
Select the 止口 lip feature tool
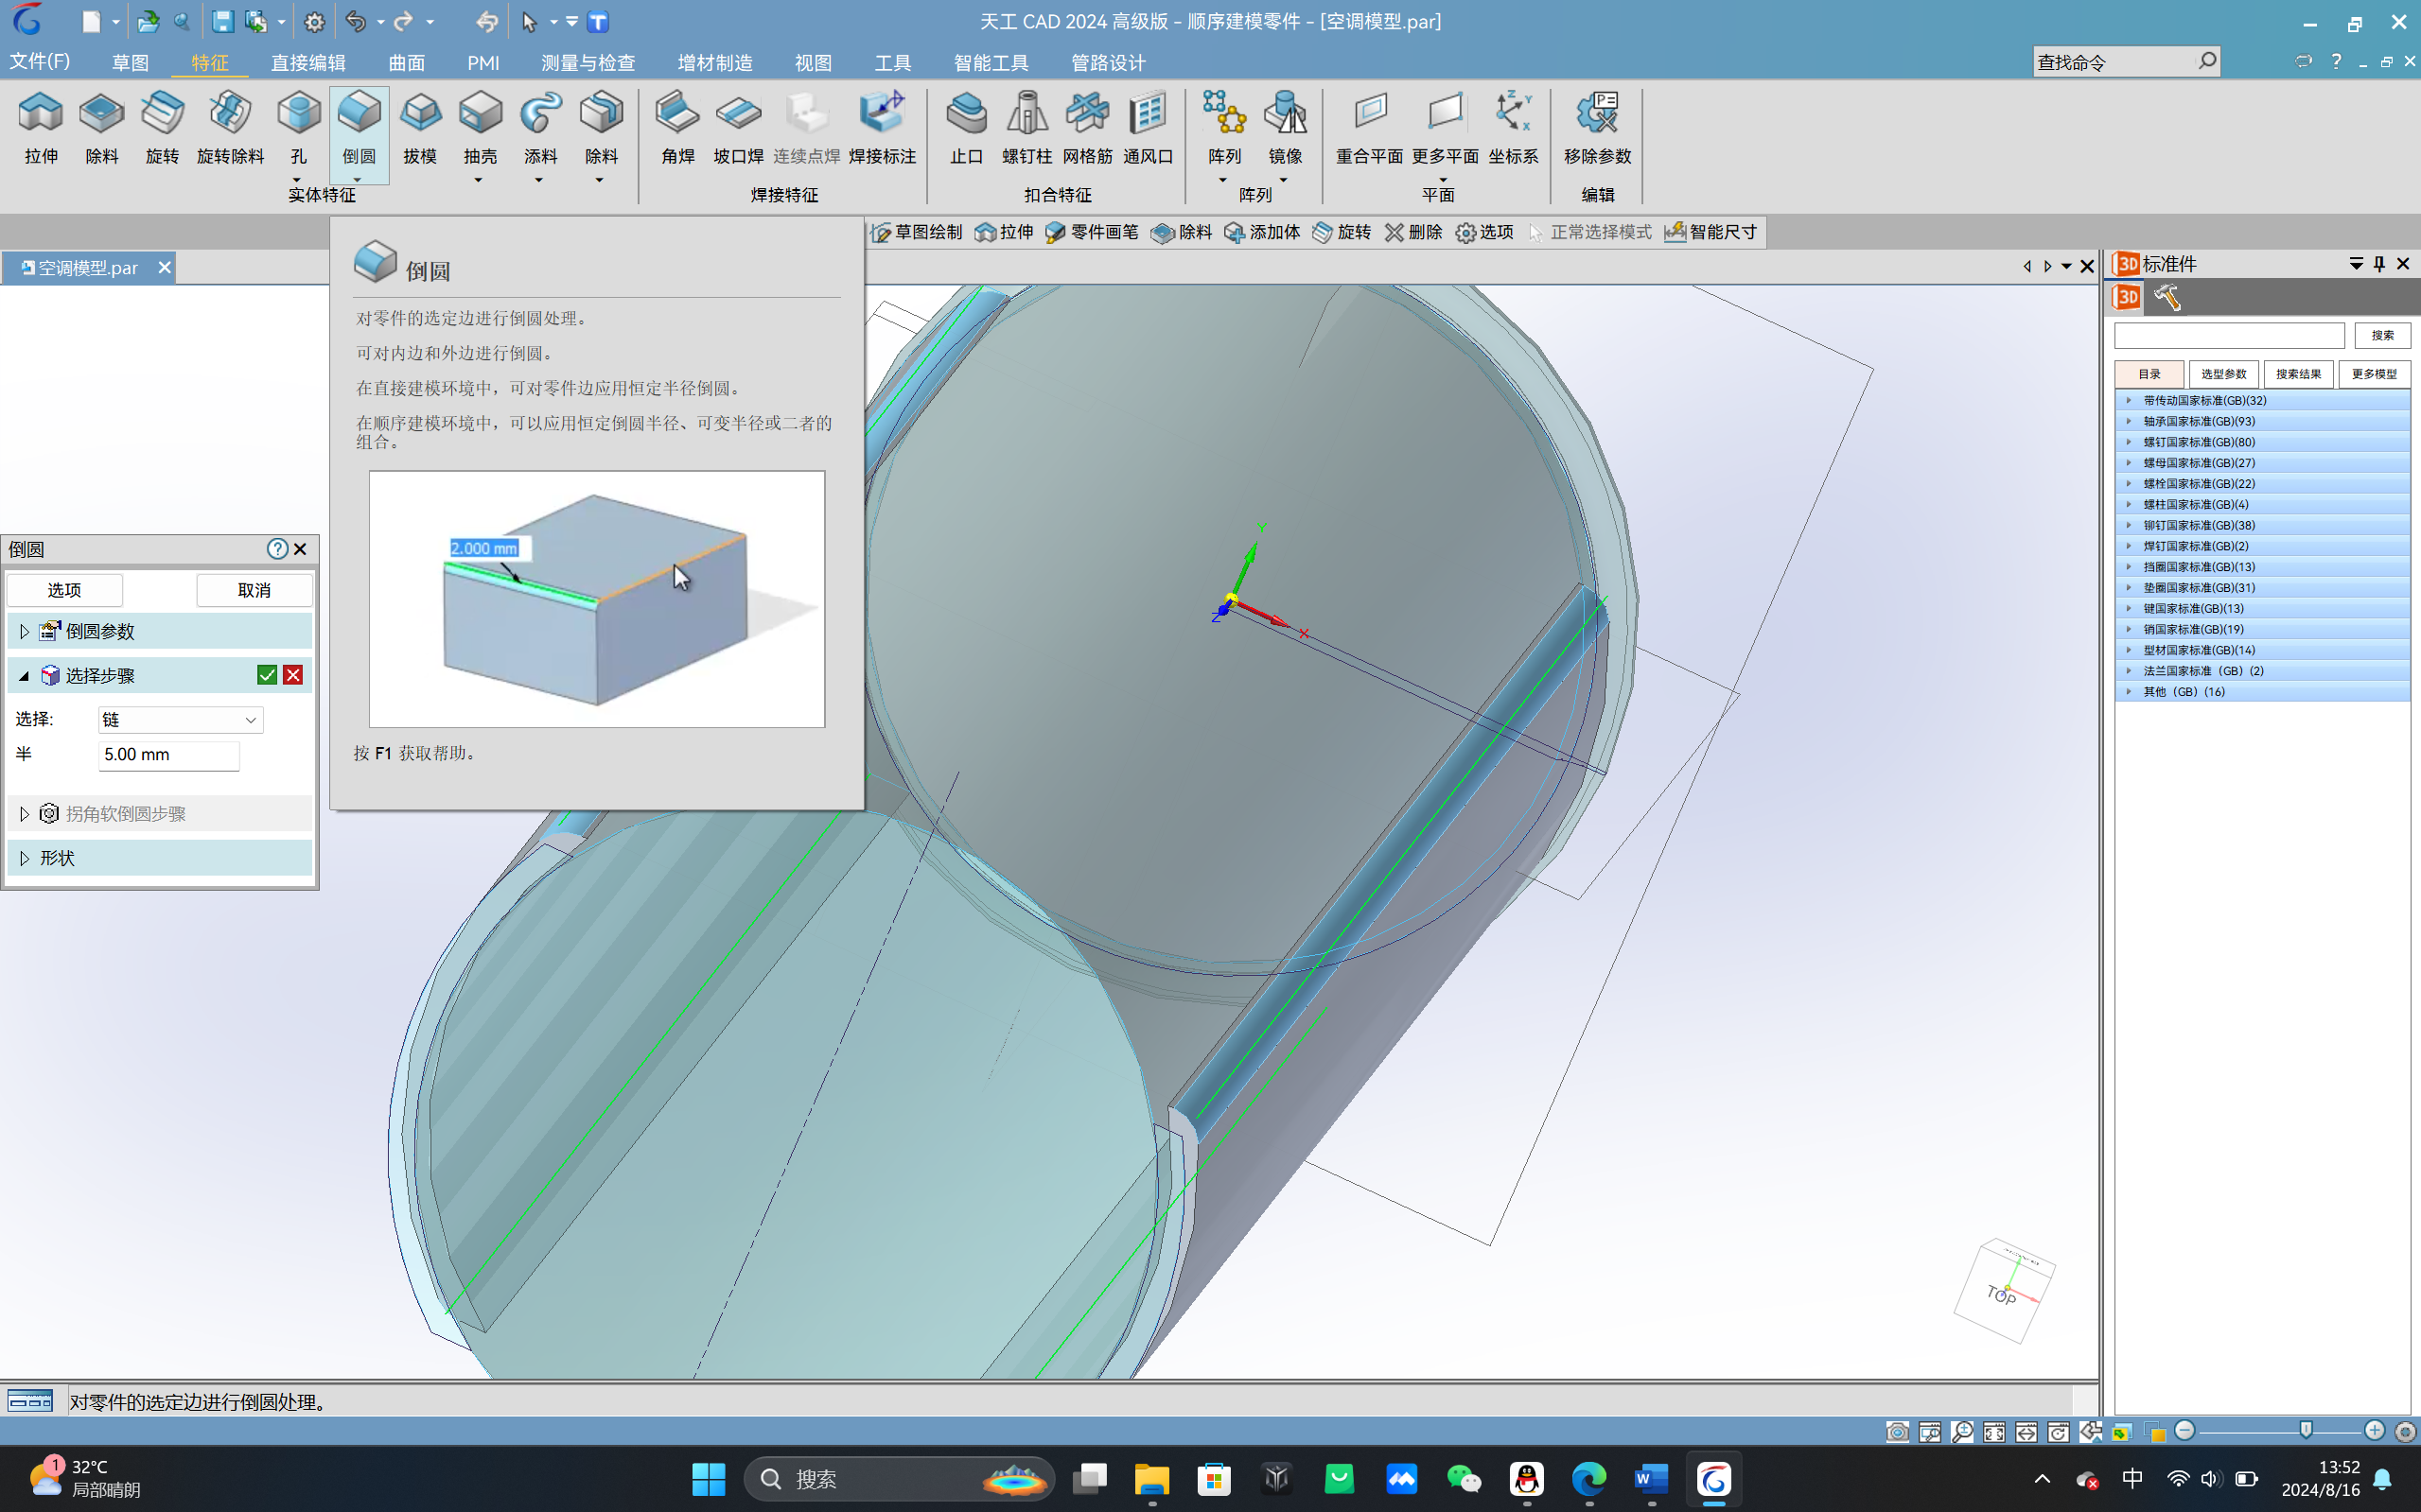click(x=966, y=127)
